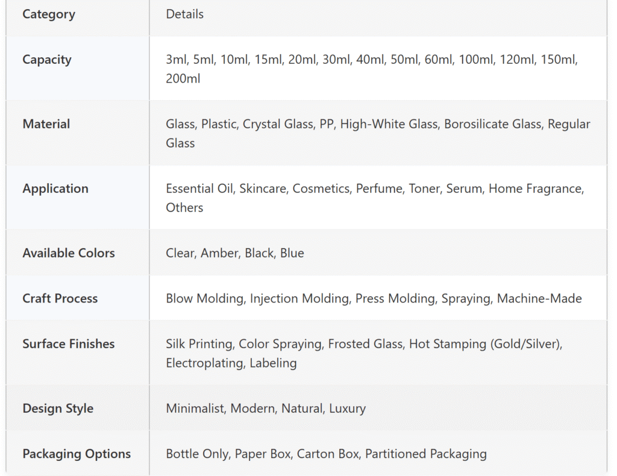This screenshot has height=476, width=617.
Task: Select the Available Colors label
Action: click(69, 253)
